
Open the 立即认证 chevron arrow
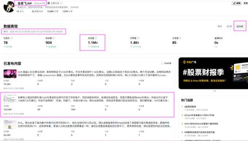(x=61, y=3)
